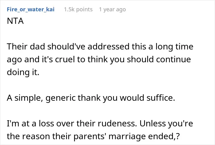
Task: Click the word 'rudeness' in the comment
Action: coord(117,123)
